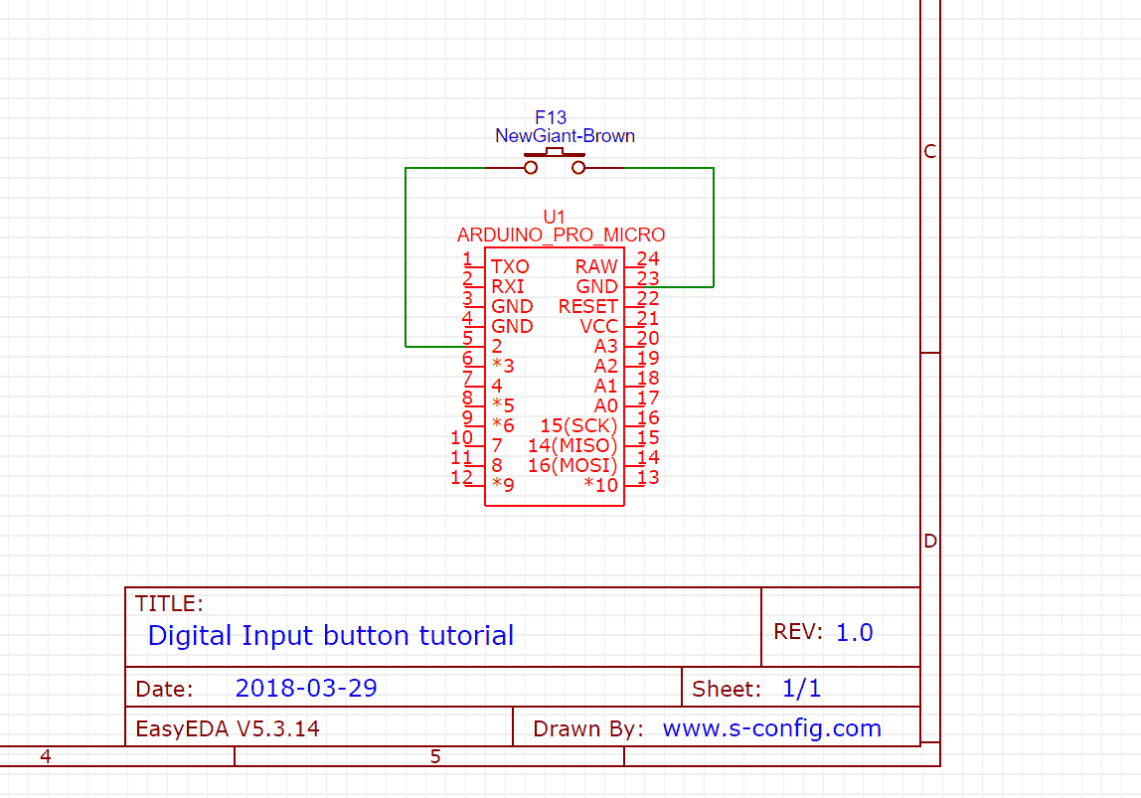
Task: Click the *3 pin label
Action: (x=503, y=366)
